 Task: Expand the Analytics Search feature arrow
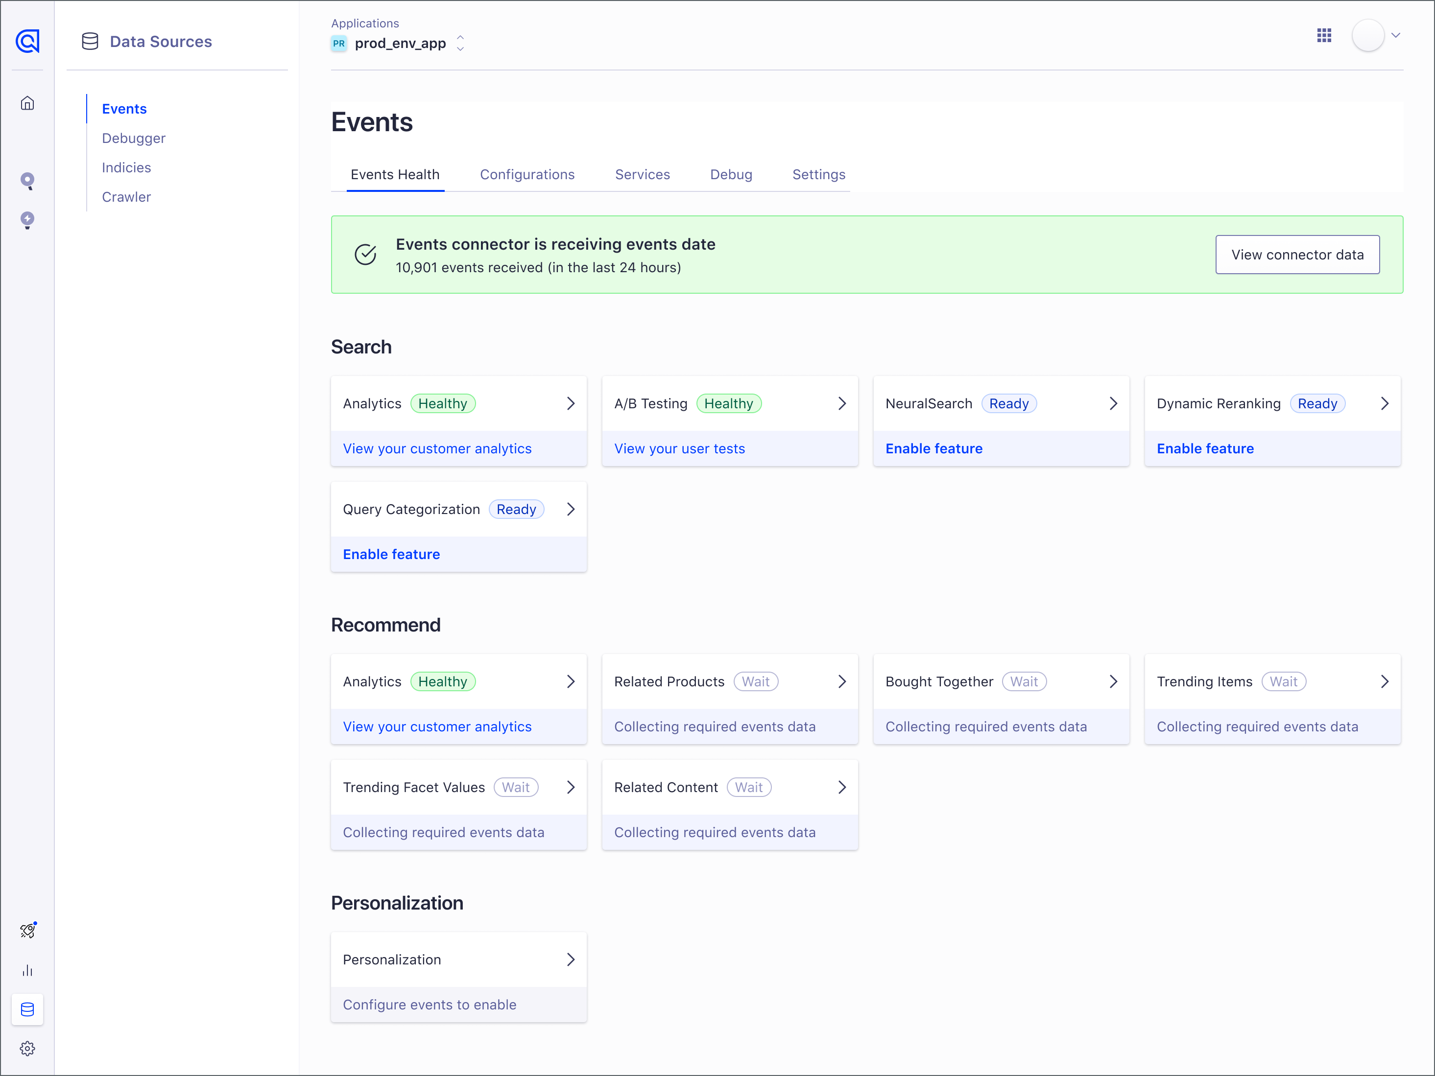[x=570, y=403]
